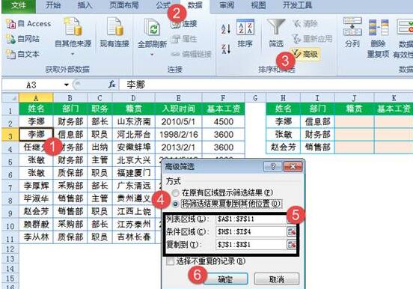Select cell H4 containing 赵会芳
This screenshot has height=289, width=413.
click(x=283, y=147)
